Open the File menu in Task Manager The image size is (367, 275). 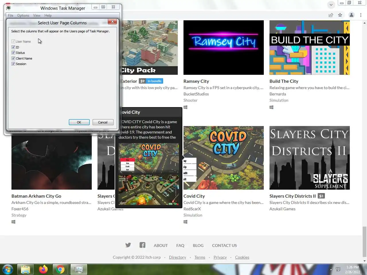pos(11,15)
